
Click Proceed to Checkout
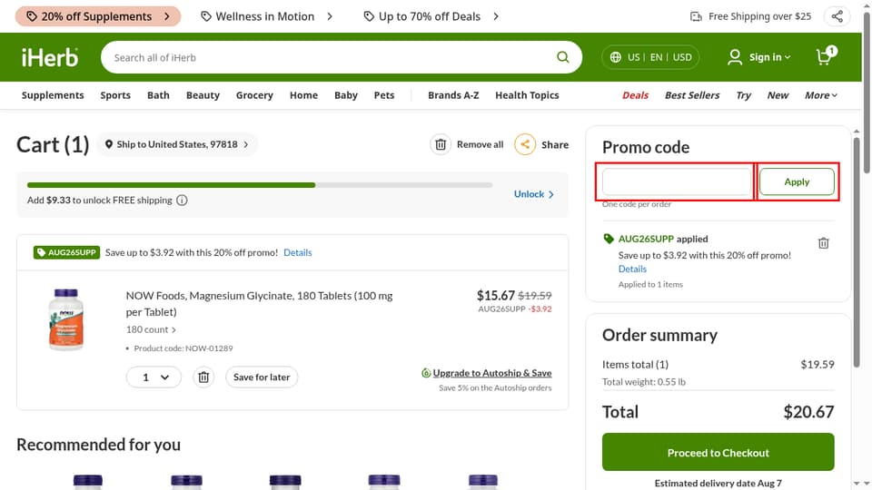(718, 452)
